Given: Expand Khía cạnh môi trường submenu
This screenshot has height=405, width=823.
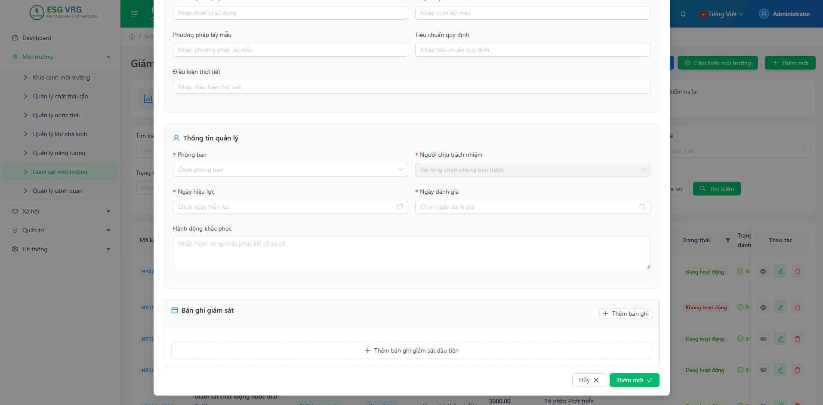Looking at the screenshot, I should pos(60,77).
